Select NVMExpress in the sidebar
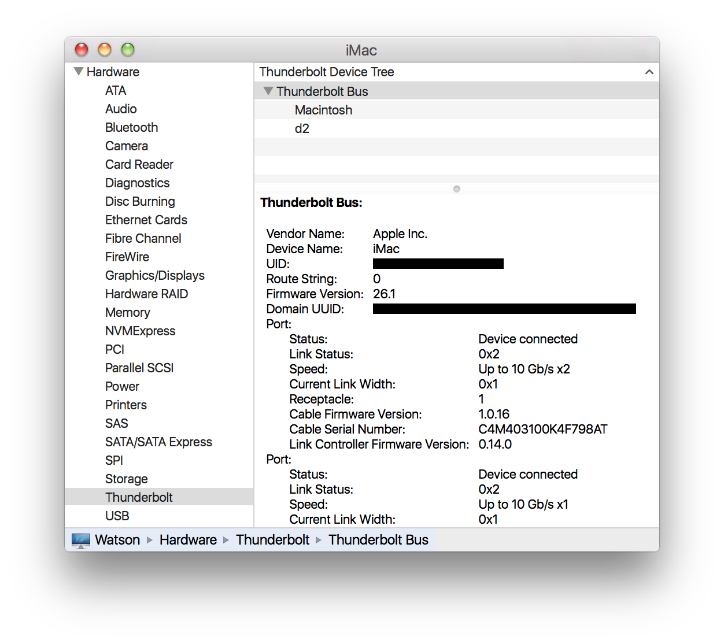724x644 pixels. (159, 331)
